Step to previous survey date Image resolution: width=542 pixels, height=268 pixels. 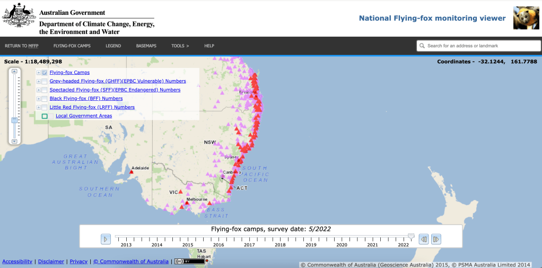(424, 239)
